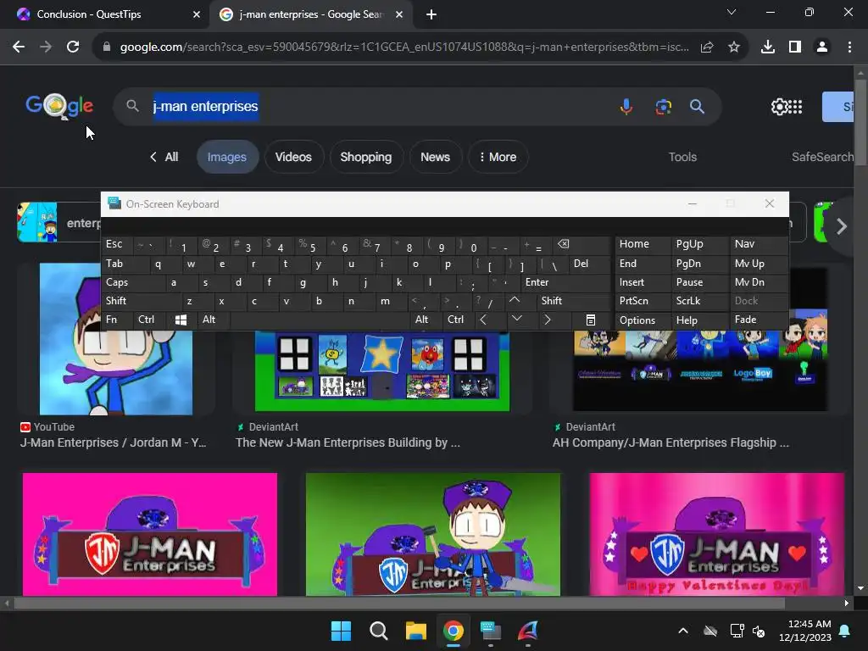Click the Help key on On-Screen Keyboard
The height and width of the screenshot is (651, 868).
699,320
